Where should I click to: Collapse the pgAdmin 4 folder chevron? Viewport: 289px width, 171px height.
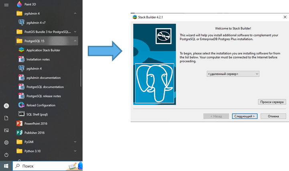(x=75, y=13)
